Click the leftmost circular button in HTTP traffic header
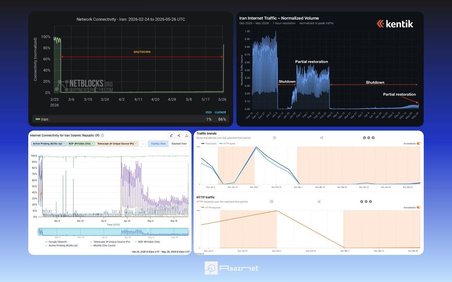The image size is (452, 282). (x=362, y=202)
